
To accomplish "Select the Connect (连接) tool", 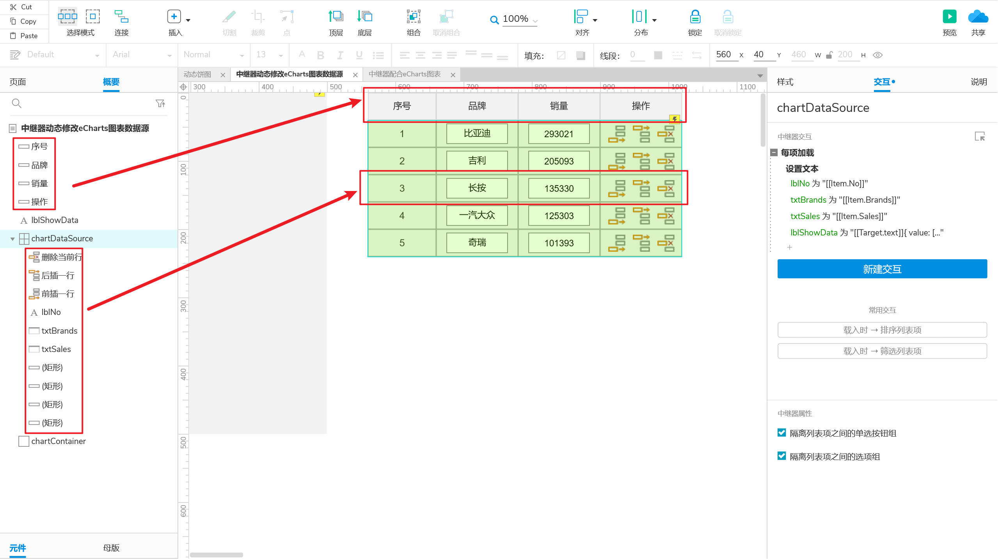I will [121, 17].
